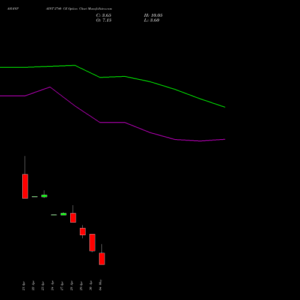
Task: Click the low value 'L: 3.60'
Action: click(x=152, y=20)
